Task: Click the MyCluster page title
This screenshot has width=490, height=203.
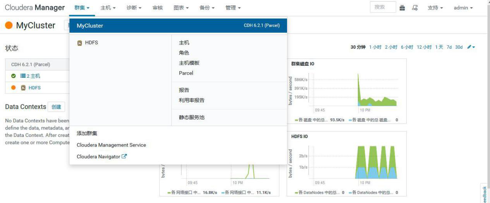Action: point(36,26)
